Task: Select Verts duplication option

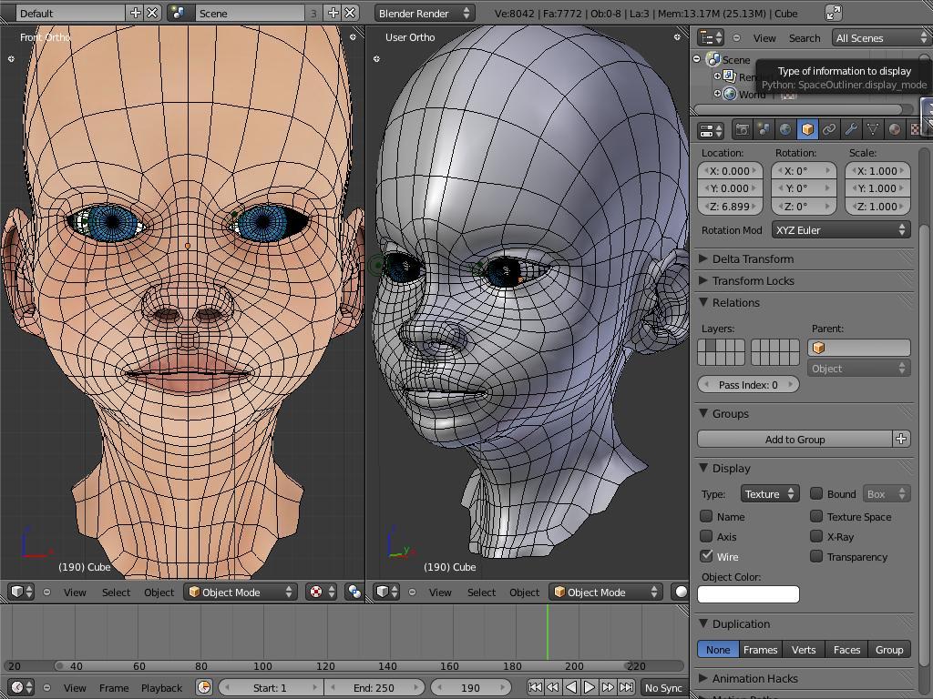Action: tap(804, 650)
